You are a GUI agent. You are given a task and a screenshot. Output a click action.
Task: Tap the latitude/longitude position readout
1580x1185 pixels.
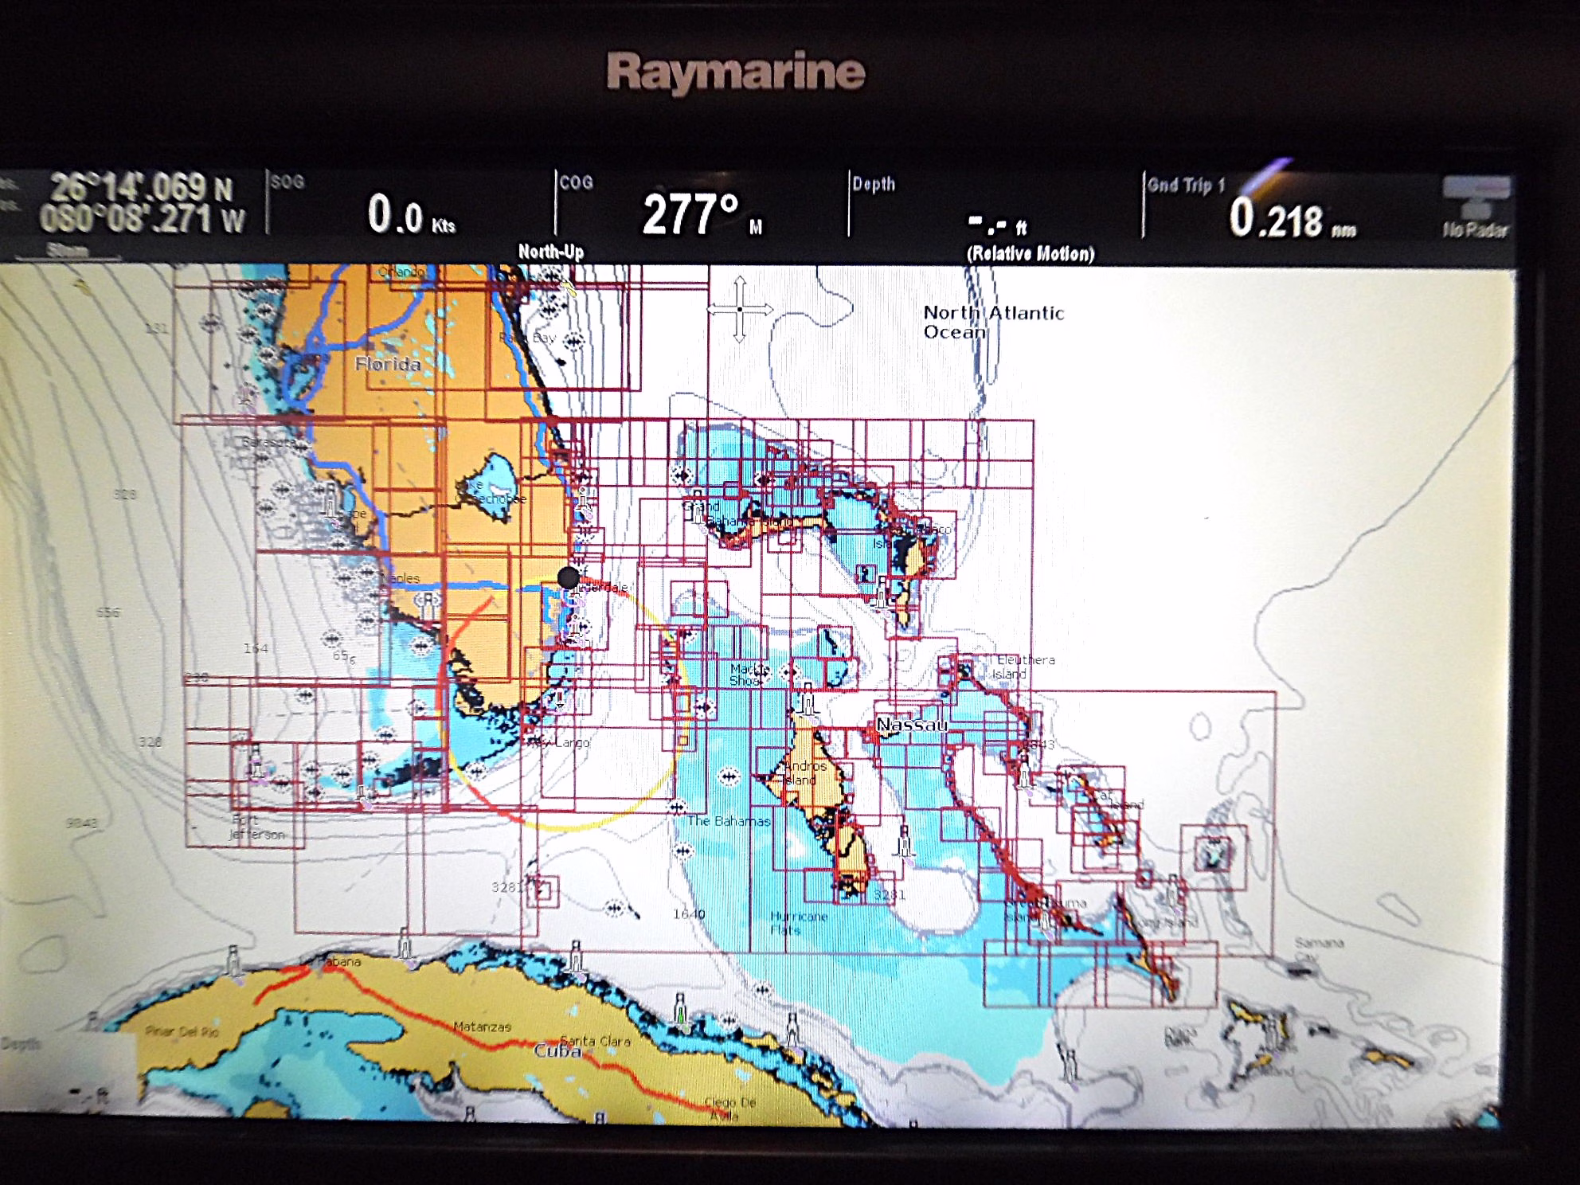tap(142, 203)
